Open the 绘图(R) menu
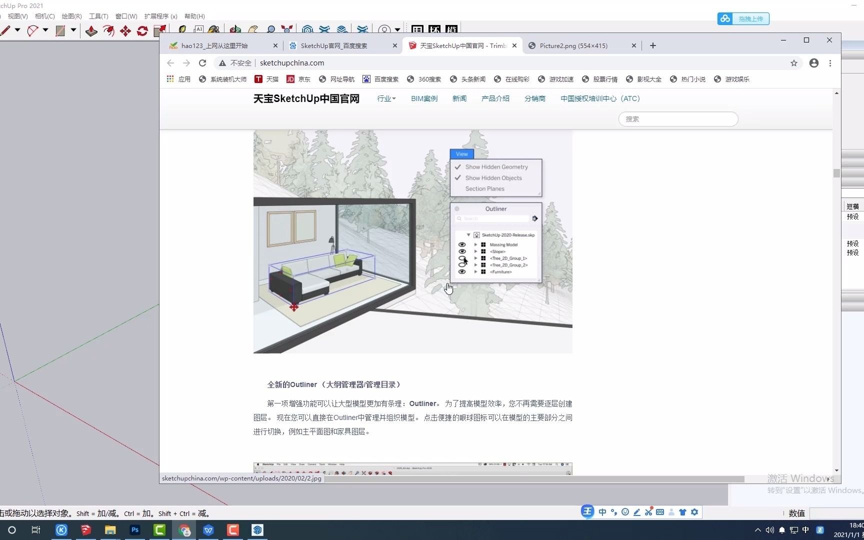Viewport: 864px width, 540px height. click(x=72, y=16)
